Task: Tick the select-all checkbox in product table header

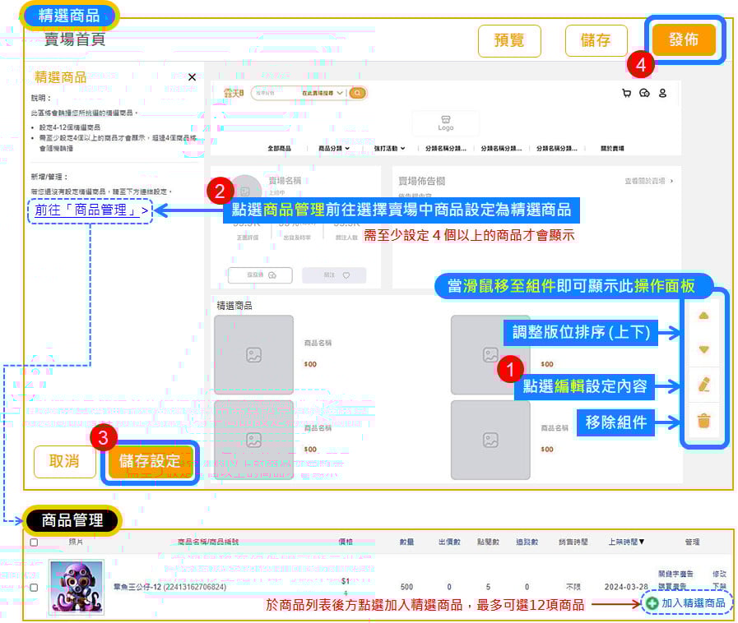Action: pos(34,542)
